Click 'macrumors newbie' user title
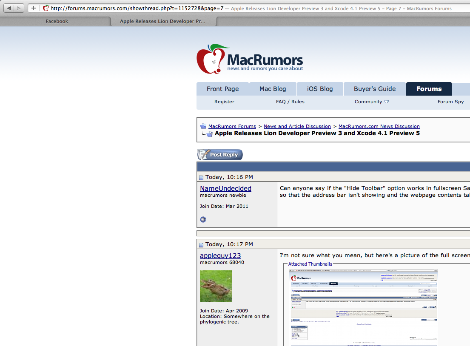This screenshot has height=346, width=470. click(223, 196)
